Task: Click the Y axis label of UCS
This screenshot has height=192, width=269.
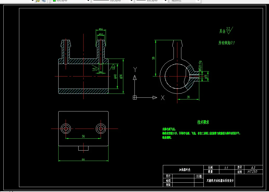Action: point(135,69)
